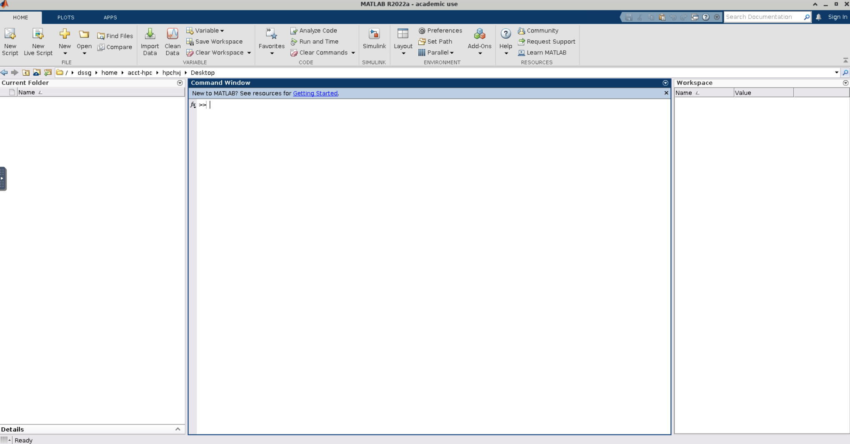Click in Search Documentation field
Screen dimensions: 850x444
click(x=763, y=17)
